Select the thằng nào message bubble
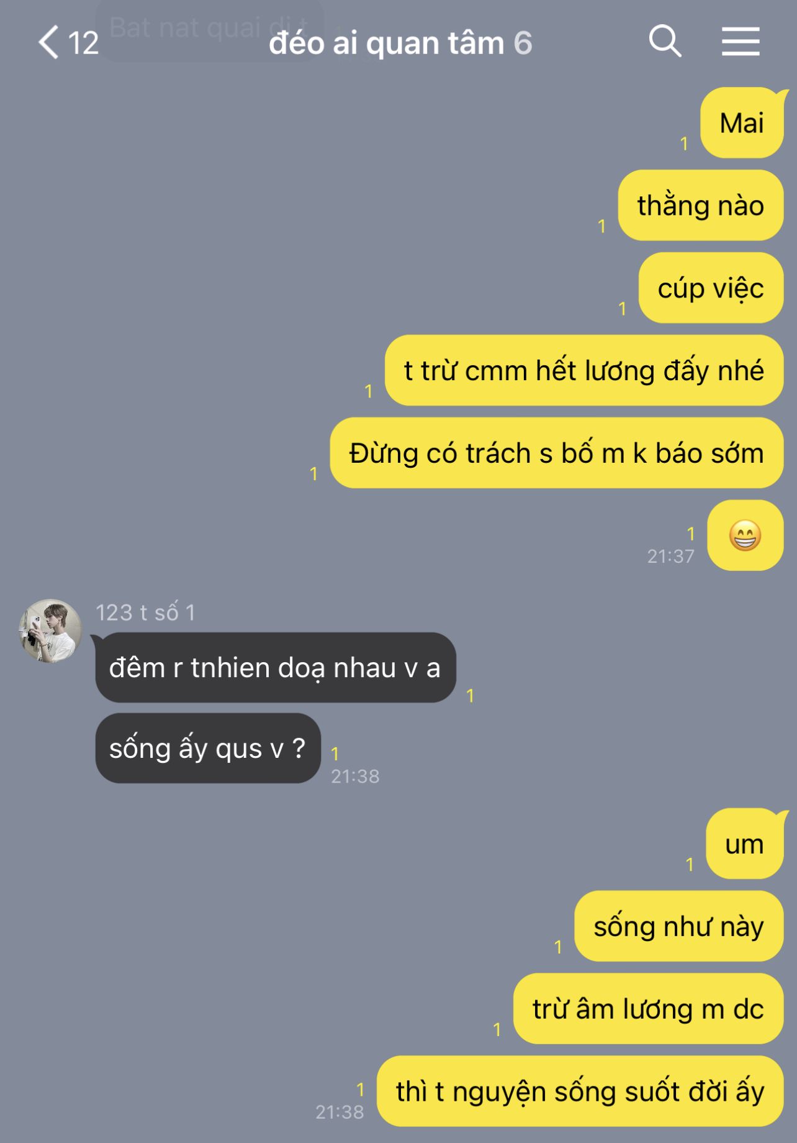This screenshot has height=1143, width=797. 700,206
